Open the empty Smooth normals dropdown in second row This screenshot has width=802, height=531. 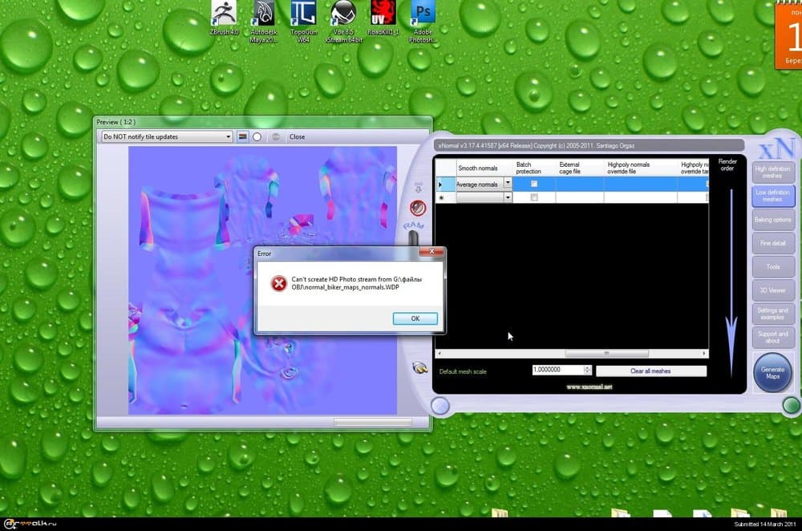tap(507, 197)
